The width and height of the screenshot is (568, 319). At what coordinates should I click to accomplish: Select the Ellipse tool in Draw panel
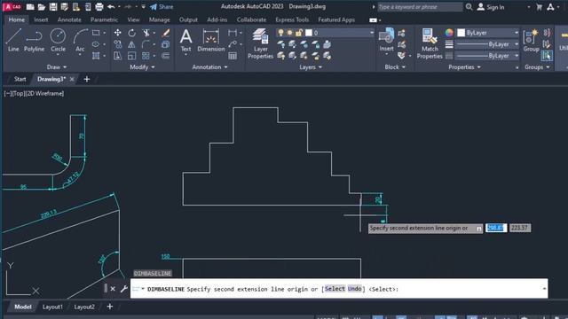96,44
